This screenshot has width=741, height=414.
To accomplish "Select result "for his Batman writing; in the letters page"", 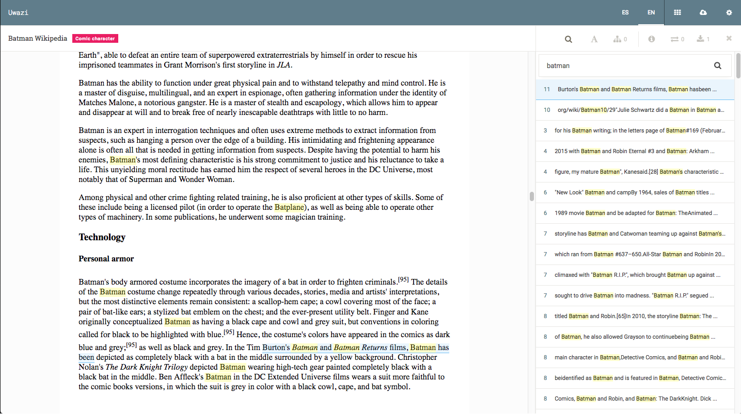I will click(635, 130).
